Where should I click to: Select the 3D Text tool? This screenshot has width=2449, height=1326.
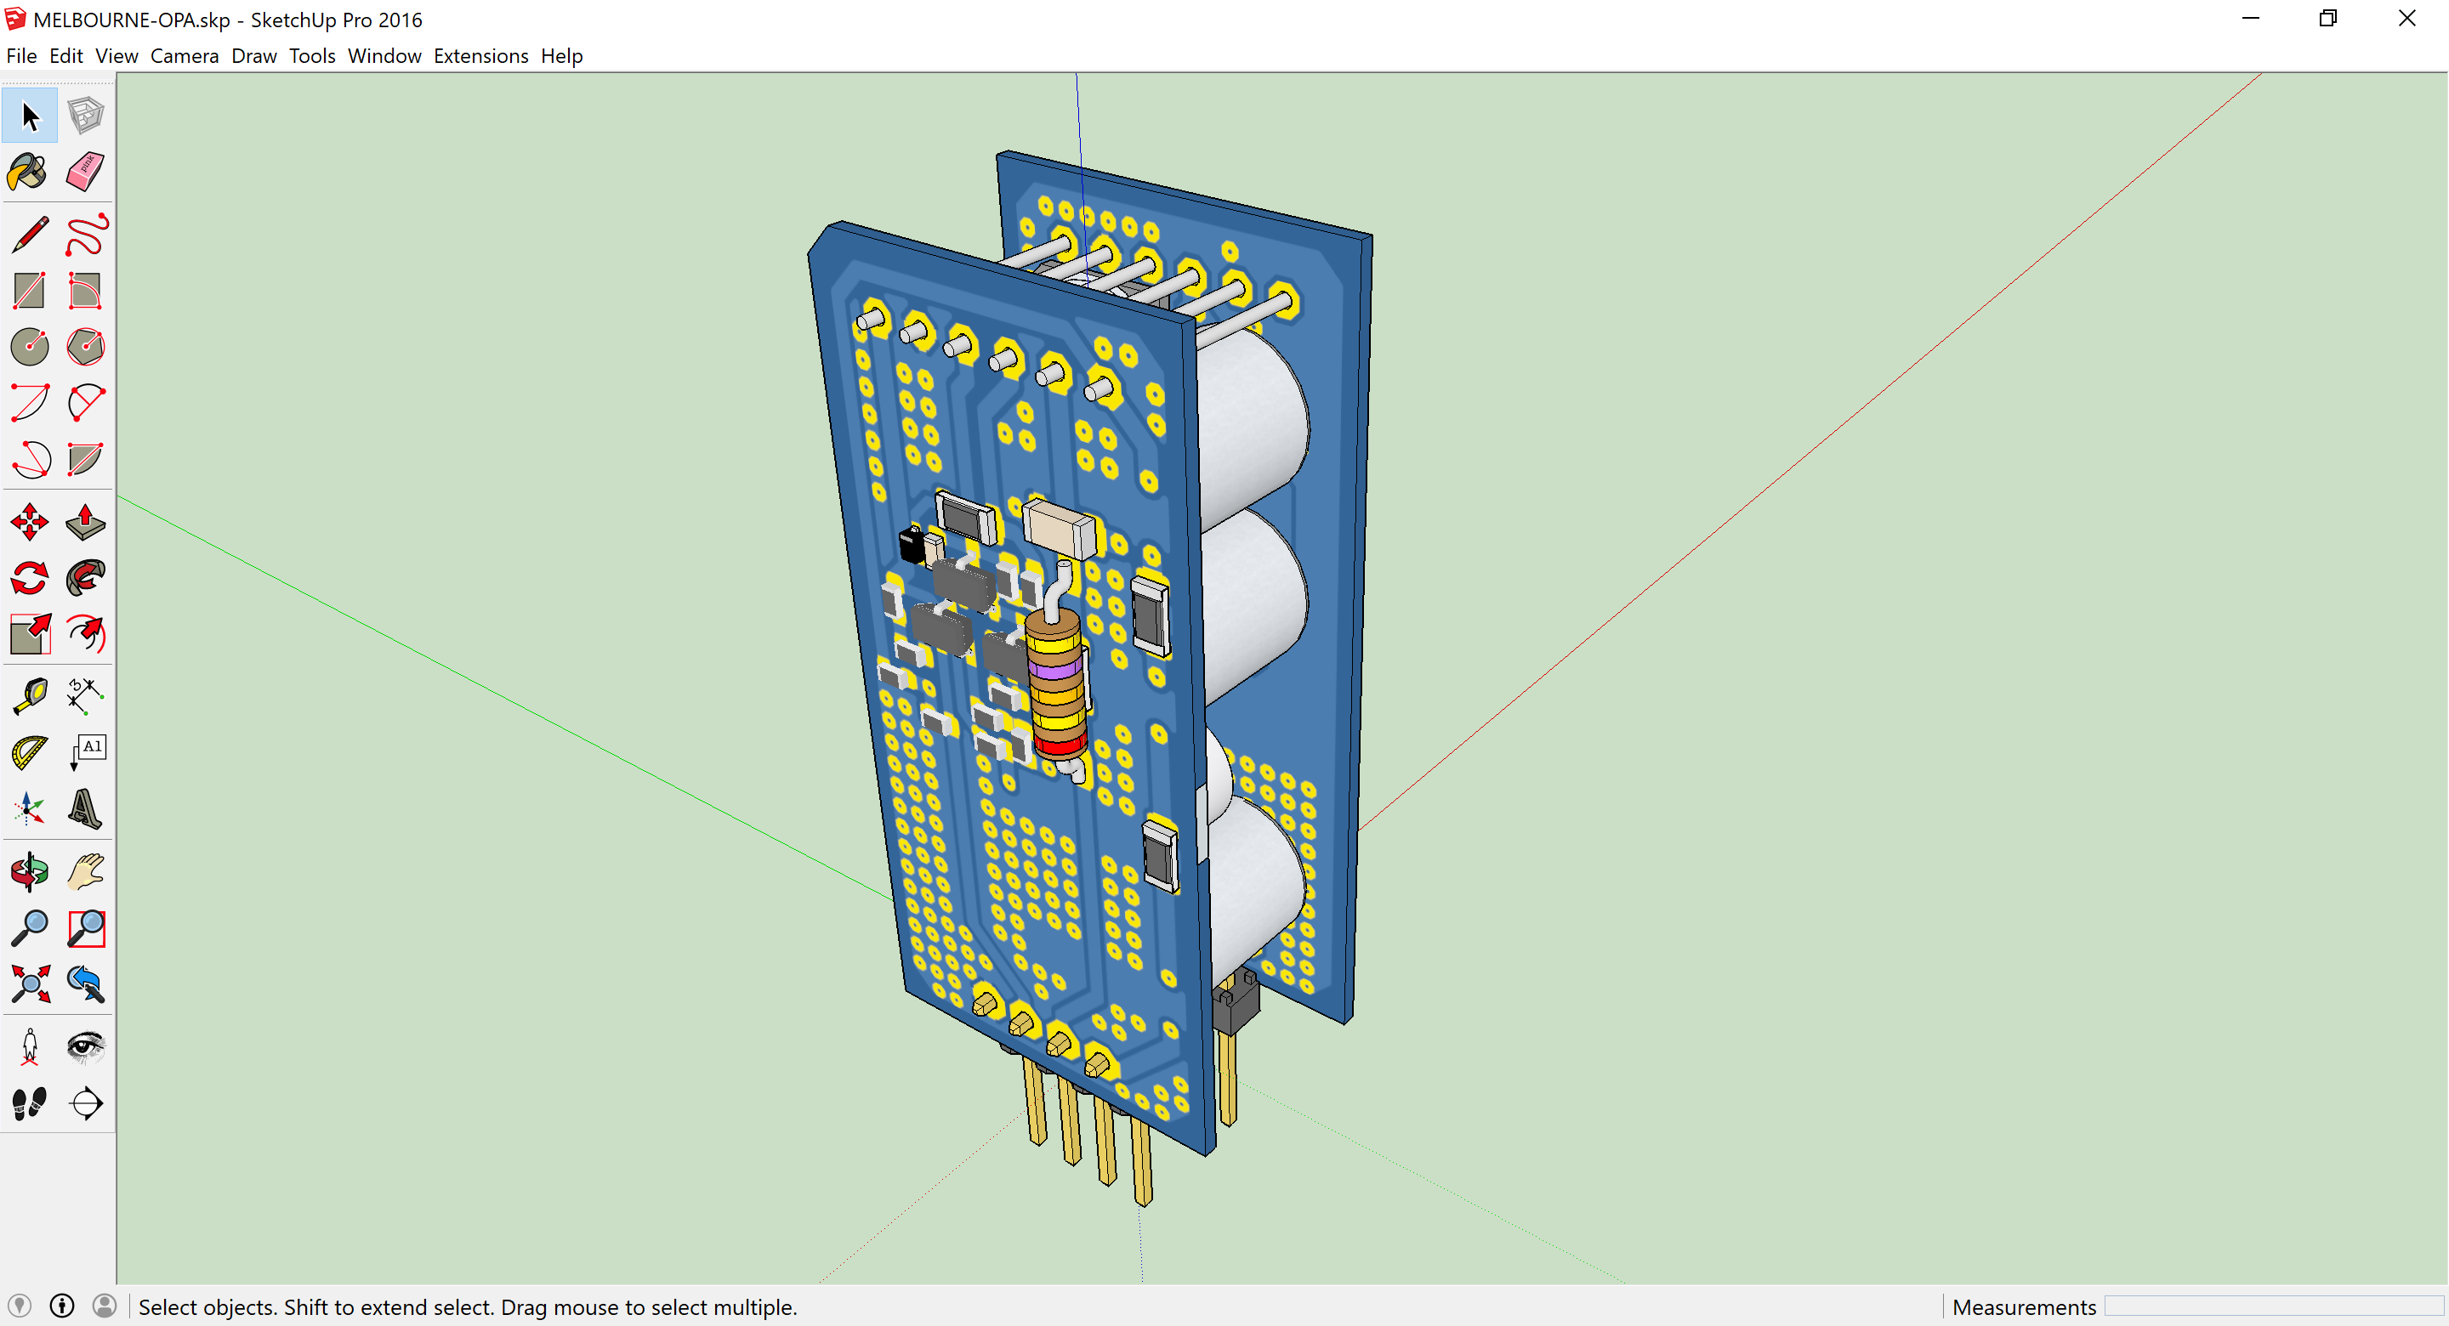[x=86, y=809]
